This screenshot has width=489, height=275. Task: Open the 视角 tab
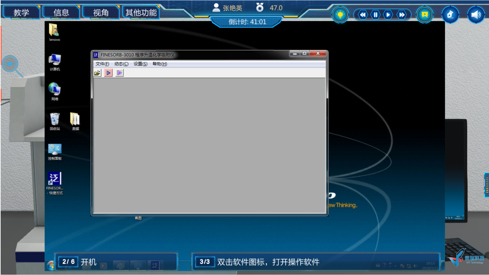coord(101,12)
